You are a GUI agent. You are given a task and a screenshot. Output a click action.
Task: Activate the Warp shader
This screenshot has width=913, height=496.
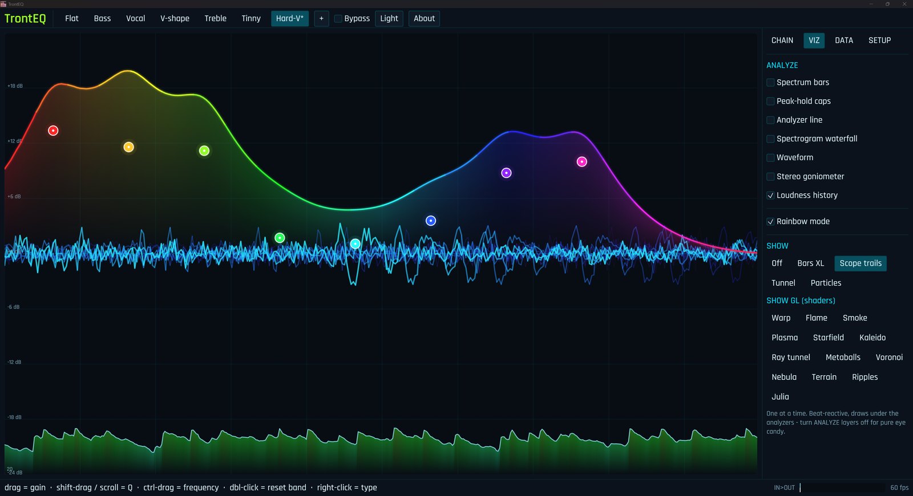(781, 318)
